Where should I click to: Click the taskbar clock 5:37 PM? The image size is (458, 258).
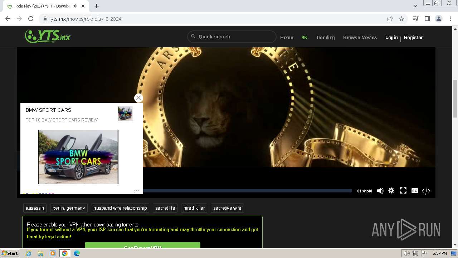point(439,253)
